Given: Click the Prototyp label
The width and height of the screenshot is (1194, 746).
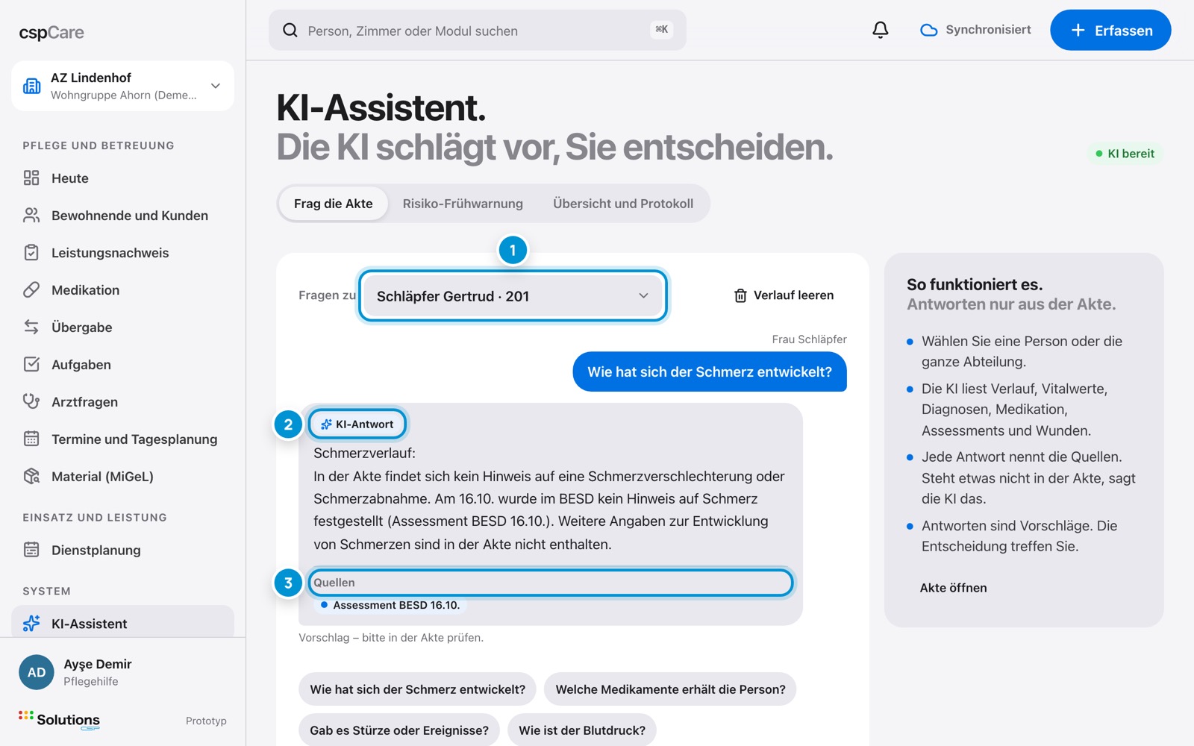Looking at the screenshot, I should point(206,721).
